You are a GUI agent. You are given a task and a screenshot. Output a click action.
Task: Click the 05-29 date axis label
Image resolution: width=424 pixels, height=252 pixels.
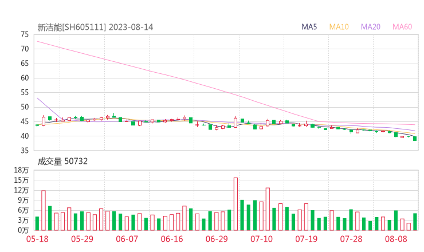pyautogui.click(x=82, y=239)
